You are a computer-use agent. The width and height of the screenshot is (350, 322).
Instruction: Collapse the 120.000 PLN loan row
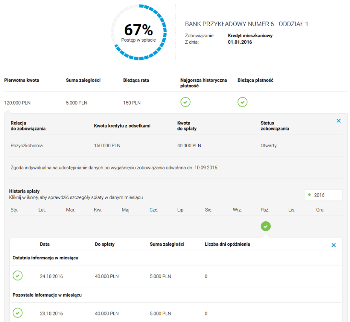pos(17,103)
